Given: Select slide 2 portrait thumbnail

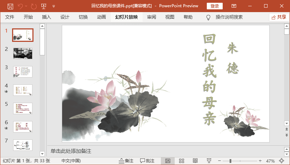Looking at the screenshot, I should [x=23, y=53].
